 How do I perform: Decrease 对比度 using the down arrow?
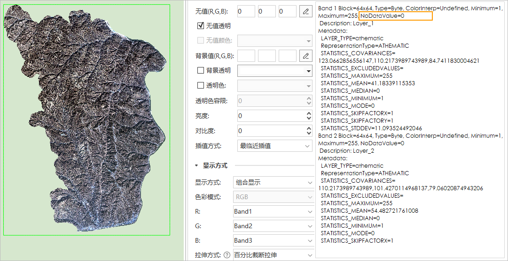pyautogui.click(x=309, y=133)
